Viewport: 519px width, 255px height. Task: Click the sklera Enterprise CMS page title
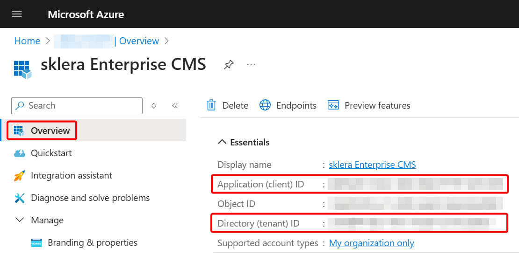click(123, 64)
